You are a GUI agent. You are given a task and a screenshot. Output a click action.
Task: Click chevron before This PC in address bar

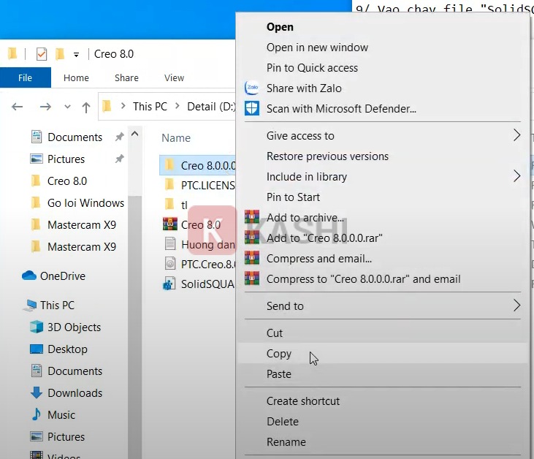[x=123, y=106]
